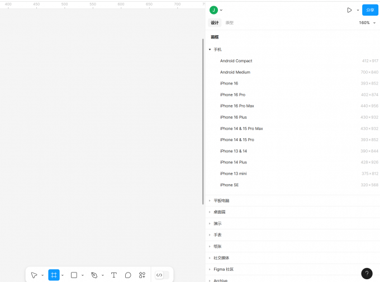Open Frame tool options dropdown arrow

click(x=63, y=275)
